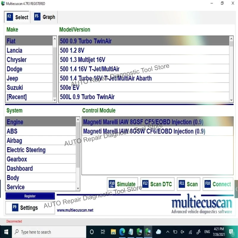The image size is (238, 238).
Task: Select Magneti Marelli IAW 8GSF CF5 module
Action: pyautogui.click(x=157, y=122)
